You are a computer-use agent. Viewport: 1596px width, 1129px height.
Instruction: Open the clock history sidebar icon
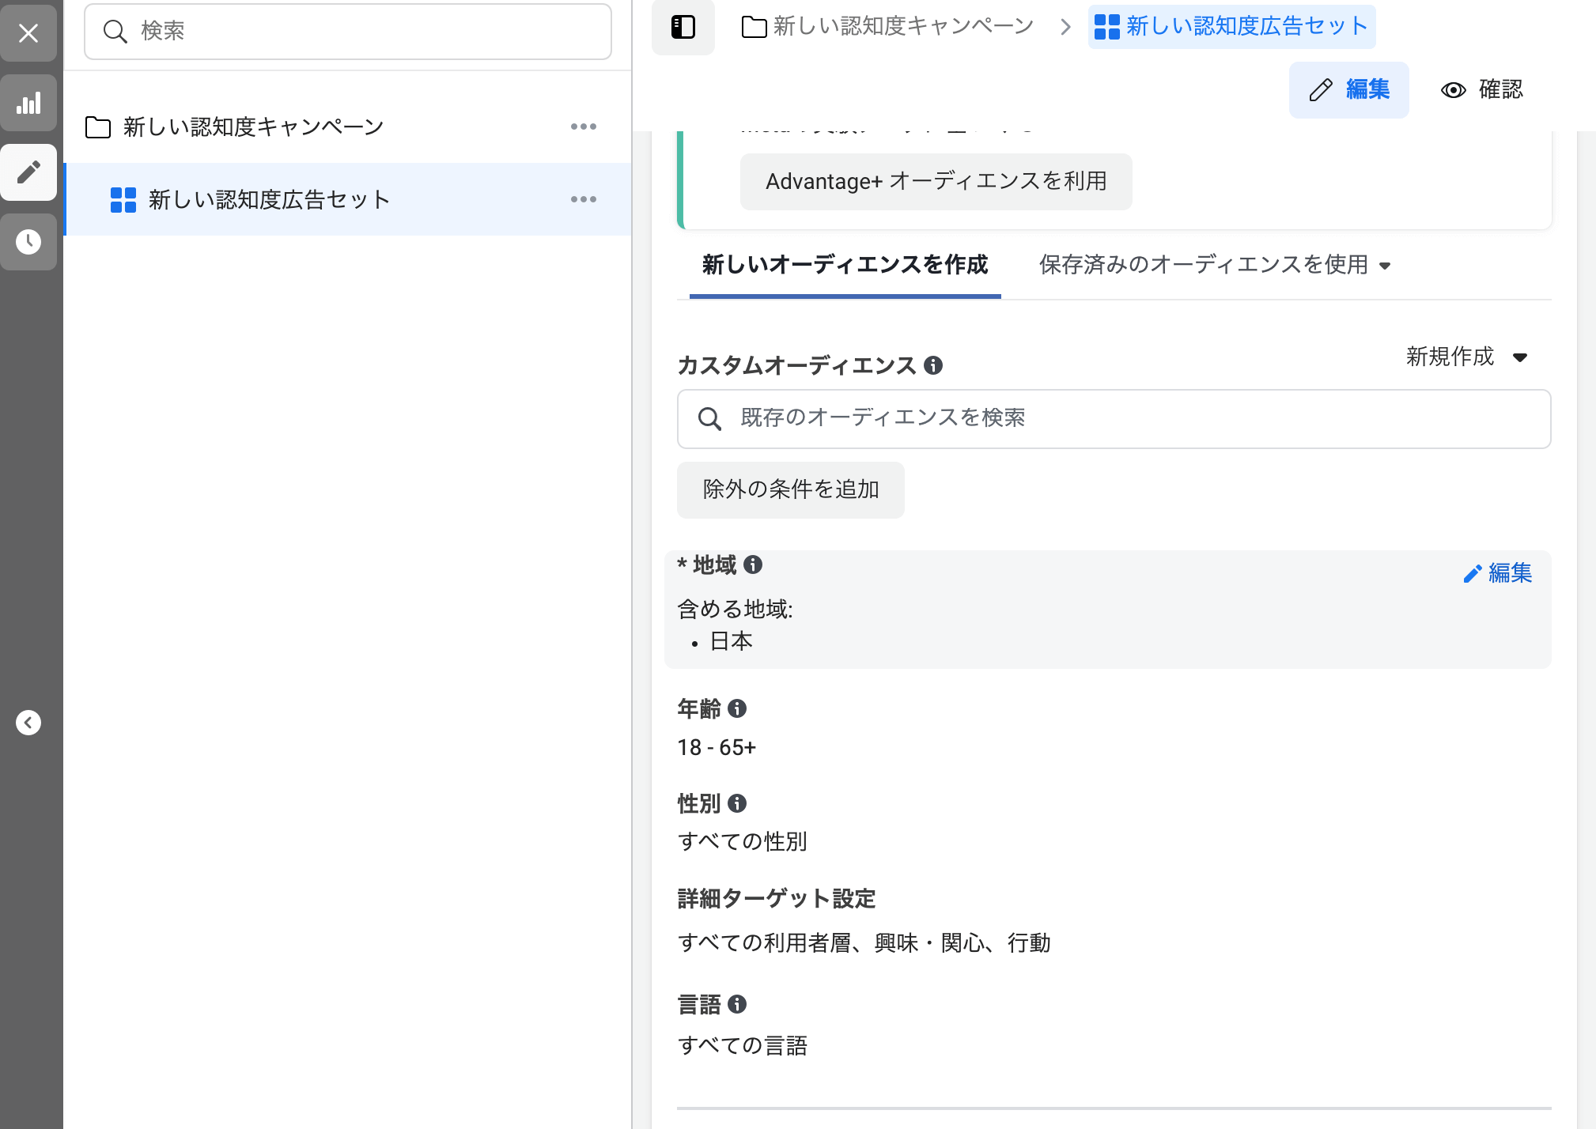coord(28,242)
